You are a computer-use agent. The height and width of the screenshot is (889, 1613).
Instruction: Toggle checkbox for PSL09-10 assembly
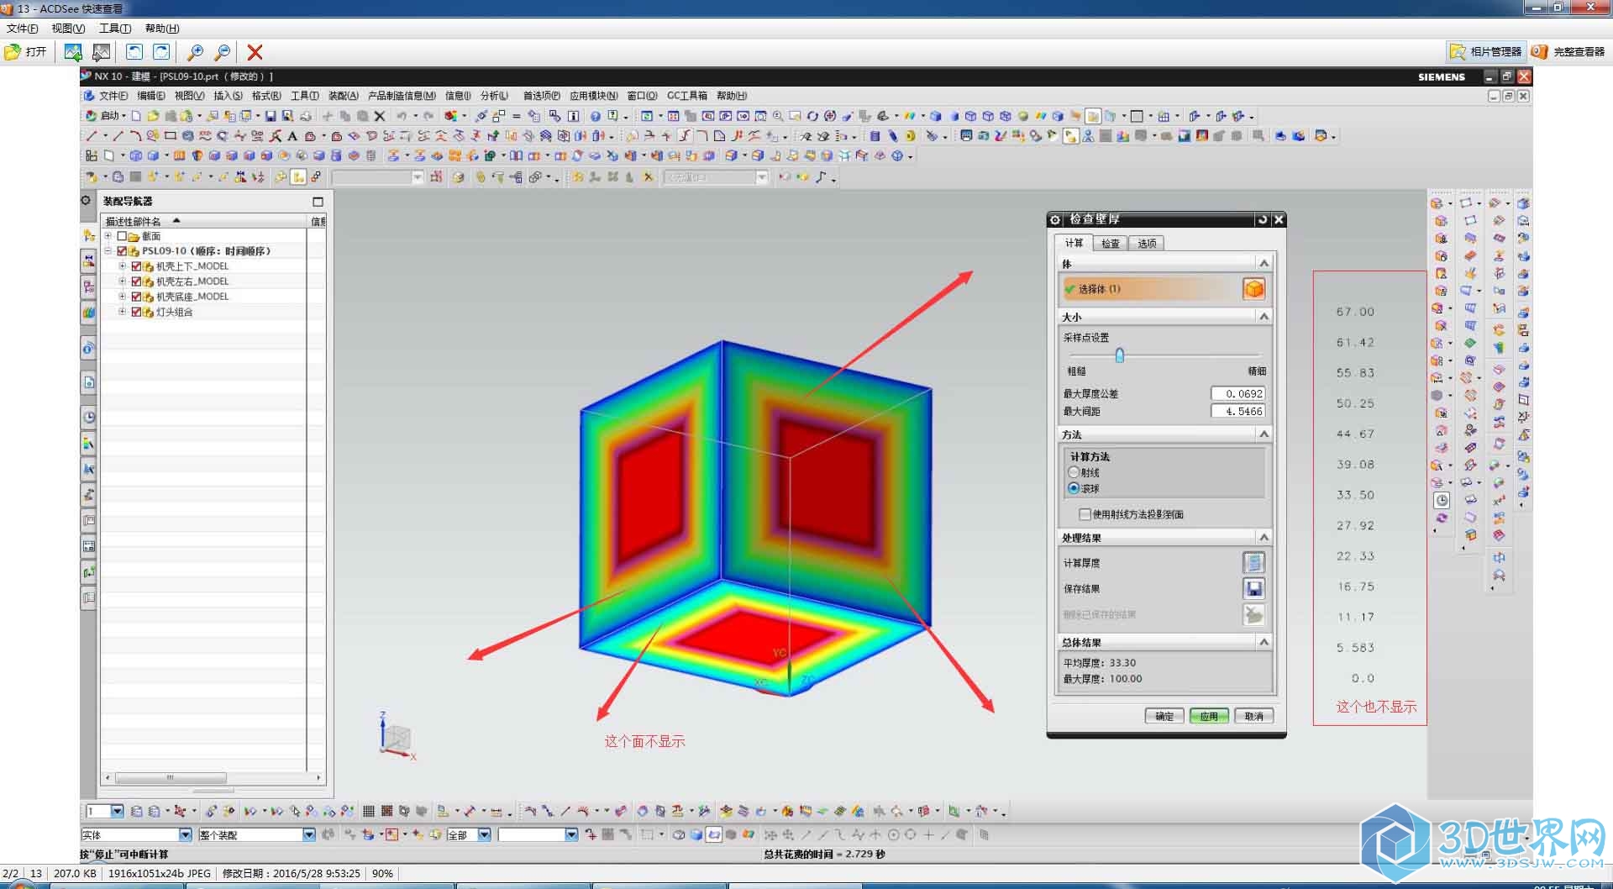click(122, 251)
